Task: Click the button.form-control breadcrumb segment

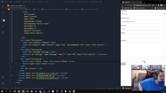Action: [90, 9]
